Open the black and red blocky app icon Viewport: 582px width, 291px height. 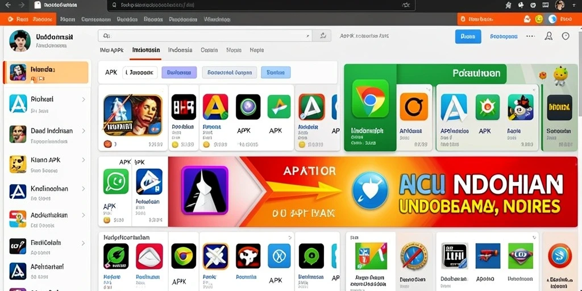(184, 106)
